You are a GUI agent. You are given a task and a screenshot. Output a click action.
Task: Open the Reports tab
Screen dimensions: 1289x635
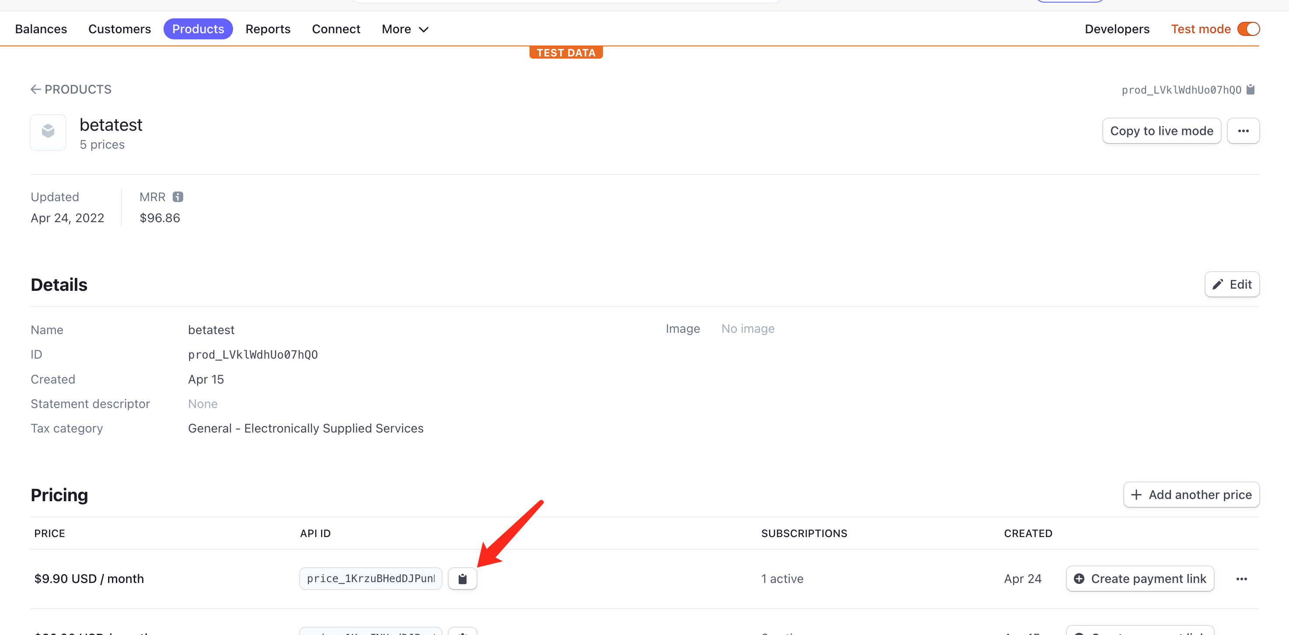[x=268, y=29]
